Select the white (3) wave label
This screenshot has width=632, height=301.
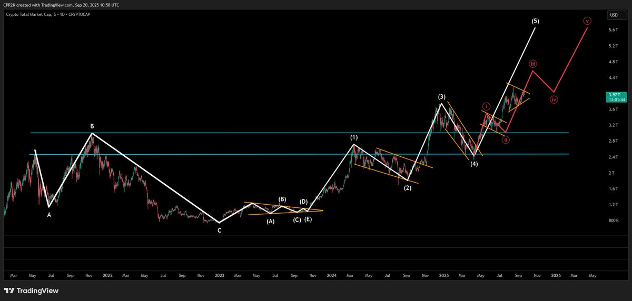click(x=442, y=97)
